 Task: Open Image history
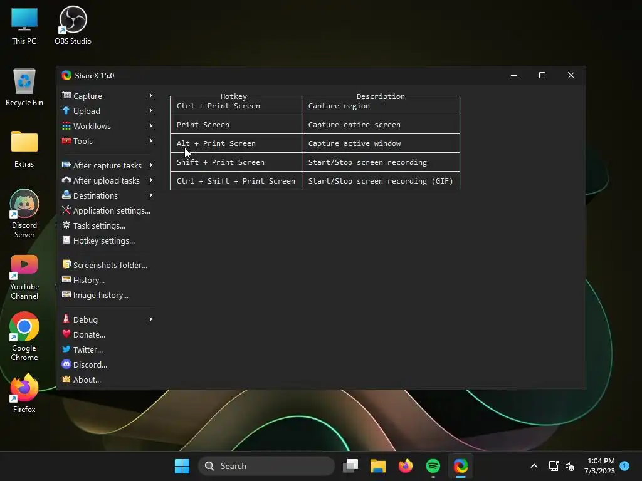[107, 296]
